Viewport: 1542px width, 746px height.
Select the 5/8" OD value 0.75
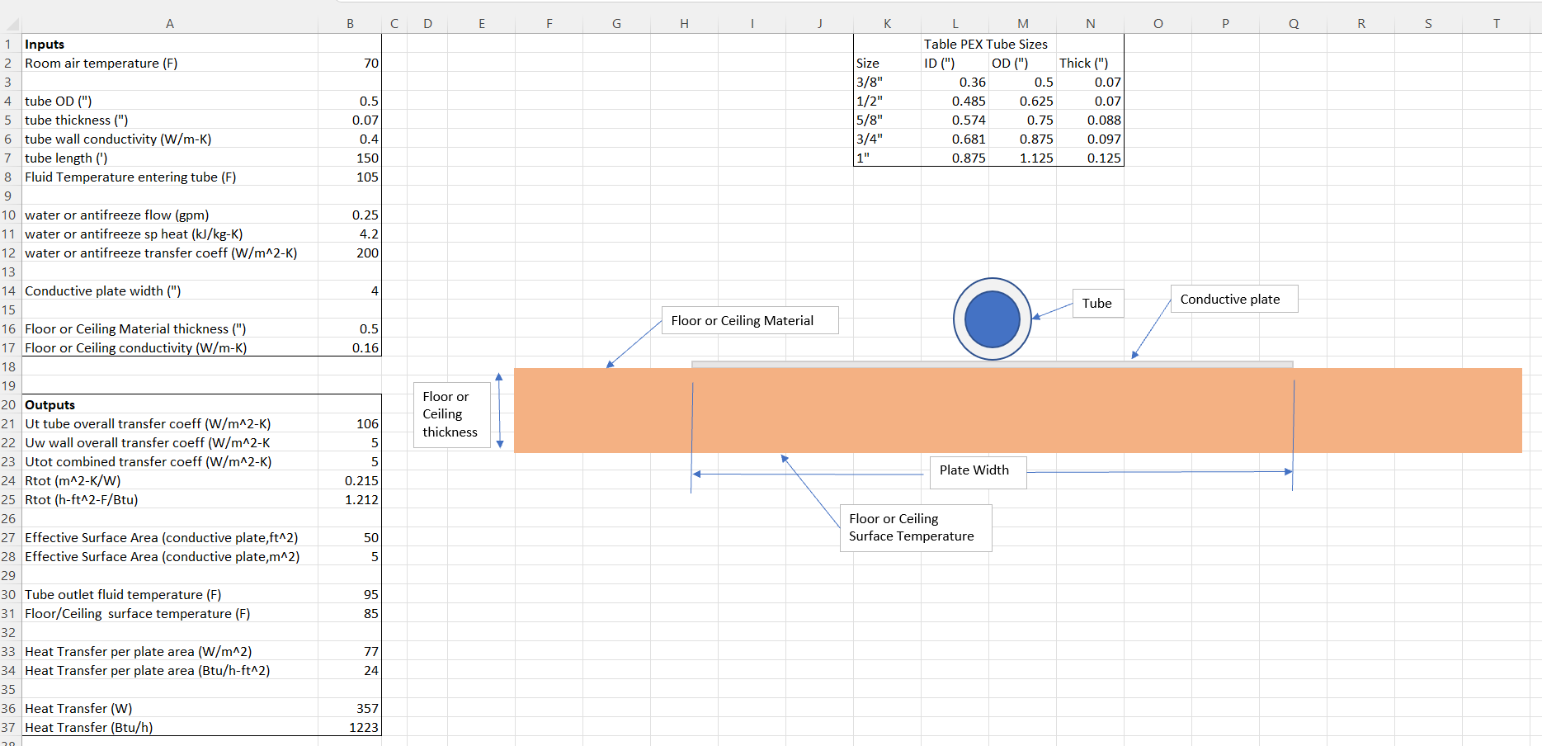click(1022, 120)
